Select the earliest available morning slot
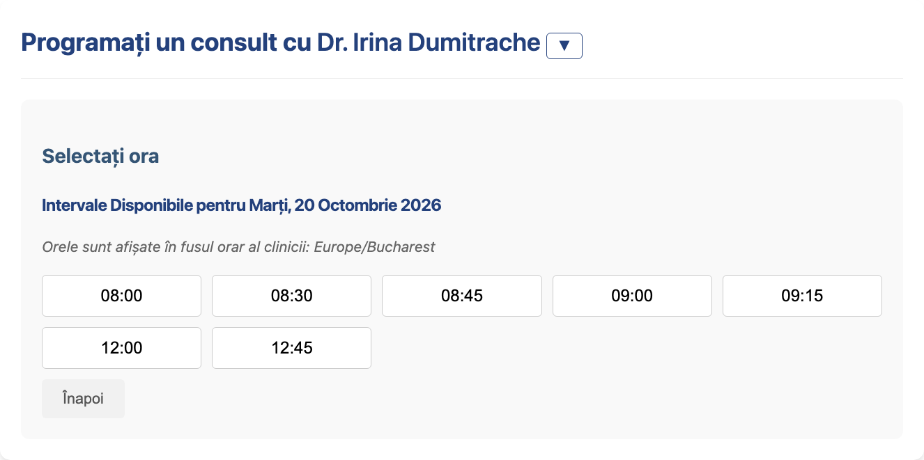Image resolution: width=924 pixels, height=460 pixels. pos(121,296)
